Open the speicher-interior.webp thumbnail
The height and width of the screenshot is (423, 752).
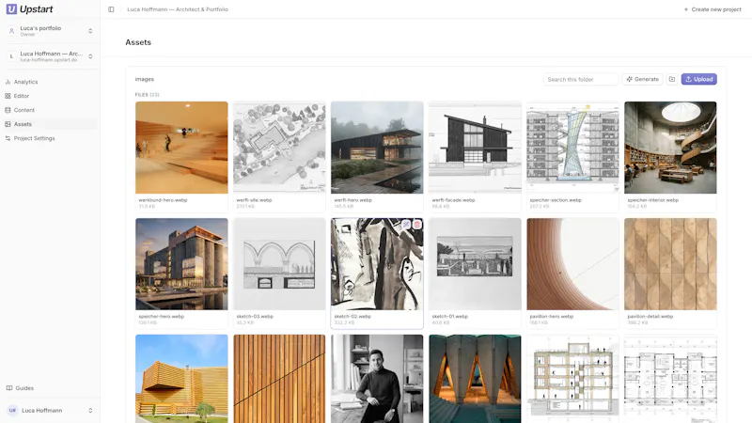[x=670, y=148]
